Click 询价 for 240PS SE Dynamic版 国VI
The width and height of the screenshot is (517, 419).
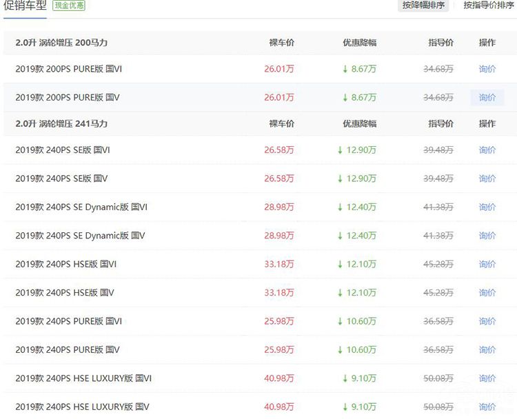click(487, 207)
